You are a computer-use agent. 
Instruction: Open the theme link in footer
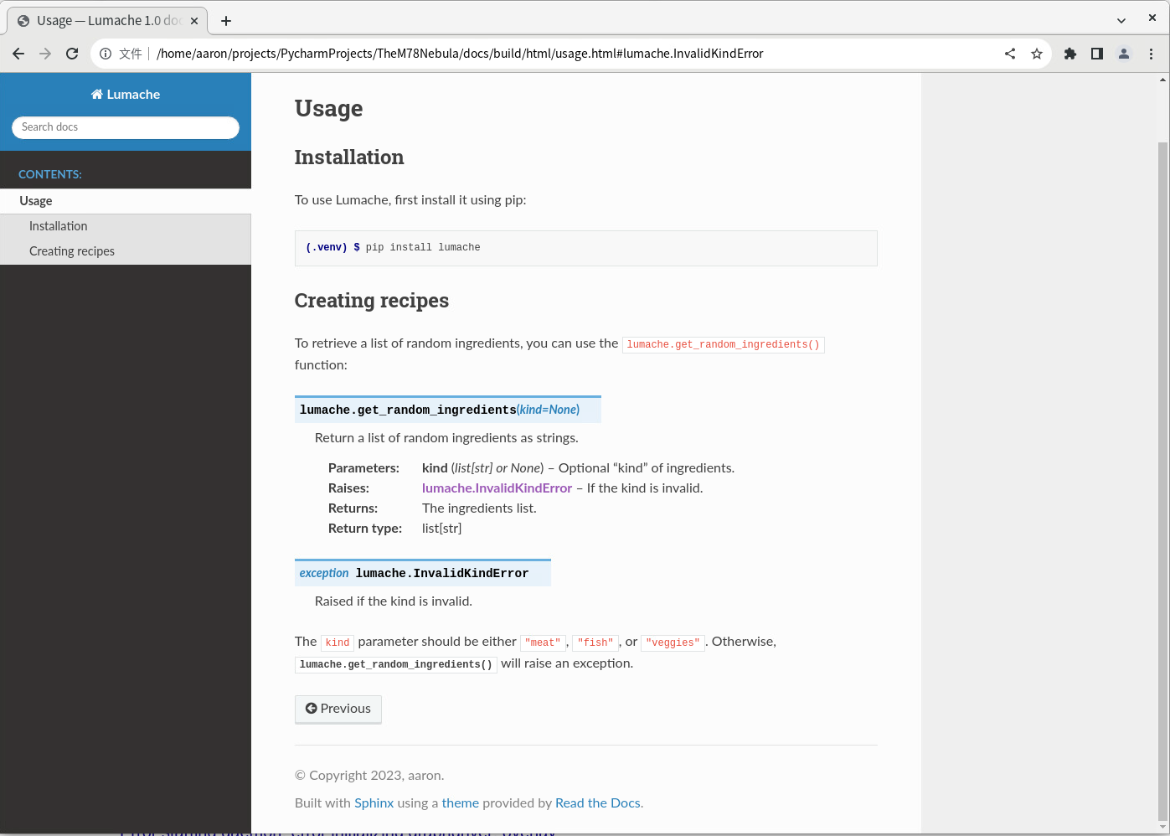pos(461,803)
